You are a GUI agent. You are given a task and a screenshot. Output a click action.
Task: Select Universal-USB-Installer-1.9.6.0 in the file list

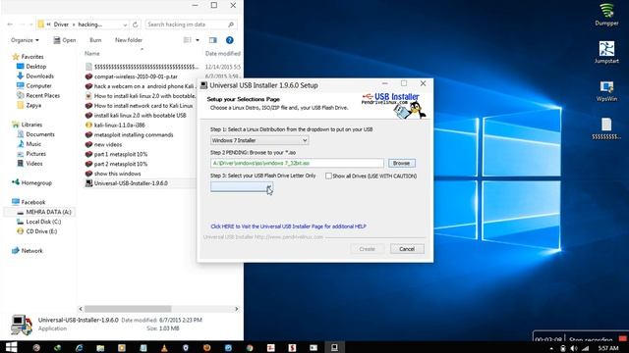pos(131,183)
